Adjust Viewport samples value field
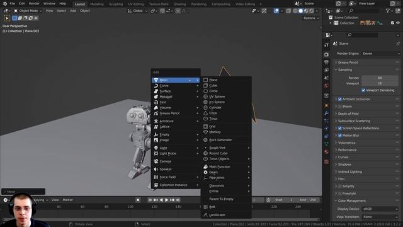 tap(380, 83)
